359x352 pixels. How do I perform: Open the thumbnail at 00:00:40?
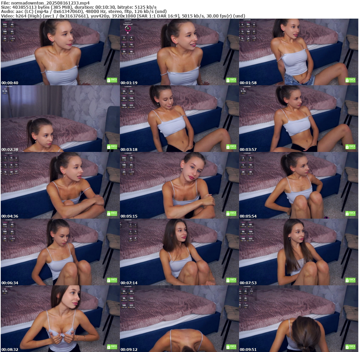(x=60, y=52)
